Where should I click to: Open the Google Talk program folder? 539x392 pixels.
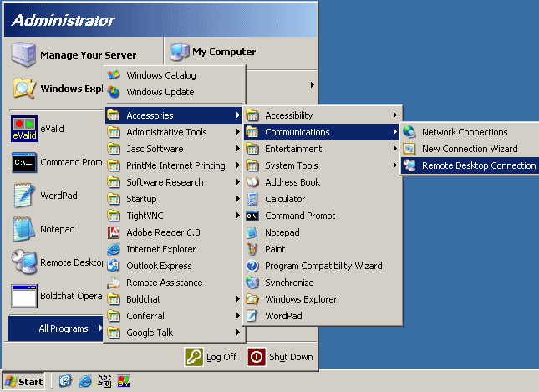[174, 333]
